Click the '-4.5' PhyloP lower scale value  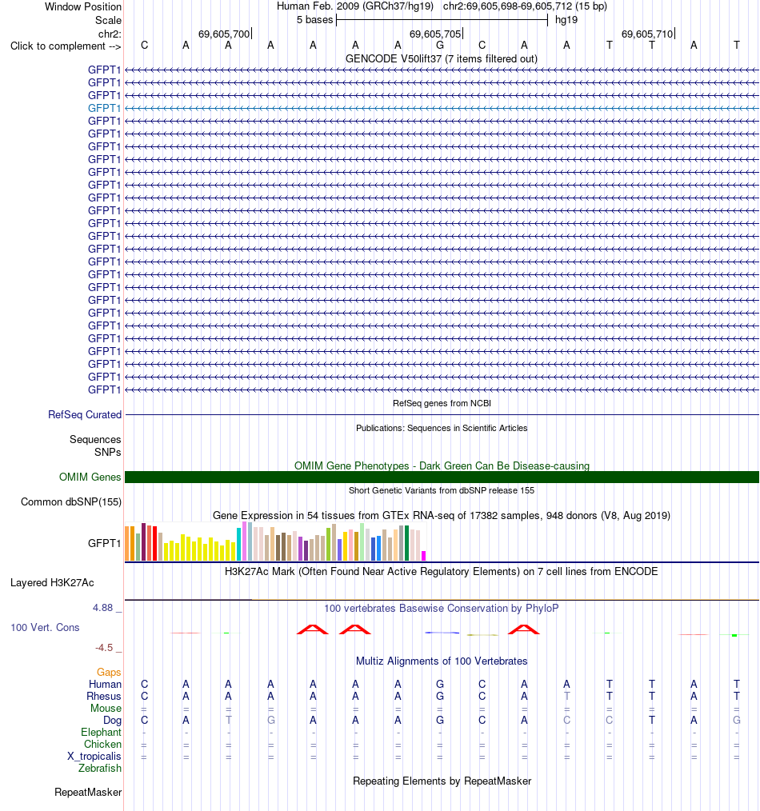(x=103, y=648)
